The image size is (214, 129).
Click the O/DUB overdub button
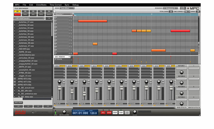[x=109, y=113]
